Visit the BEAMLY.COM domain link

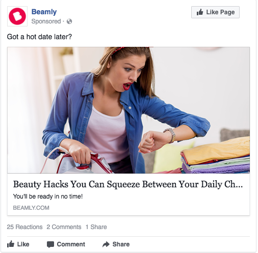point(31,208)
